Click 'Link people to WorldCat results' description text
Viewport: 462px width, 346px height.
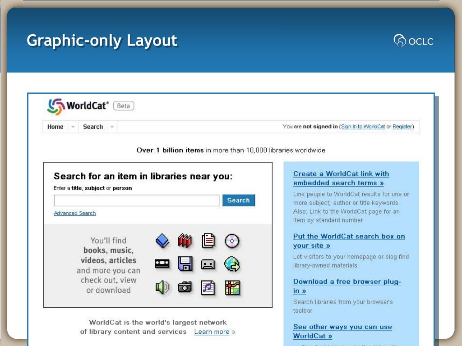(x=351, y=207)
